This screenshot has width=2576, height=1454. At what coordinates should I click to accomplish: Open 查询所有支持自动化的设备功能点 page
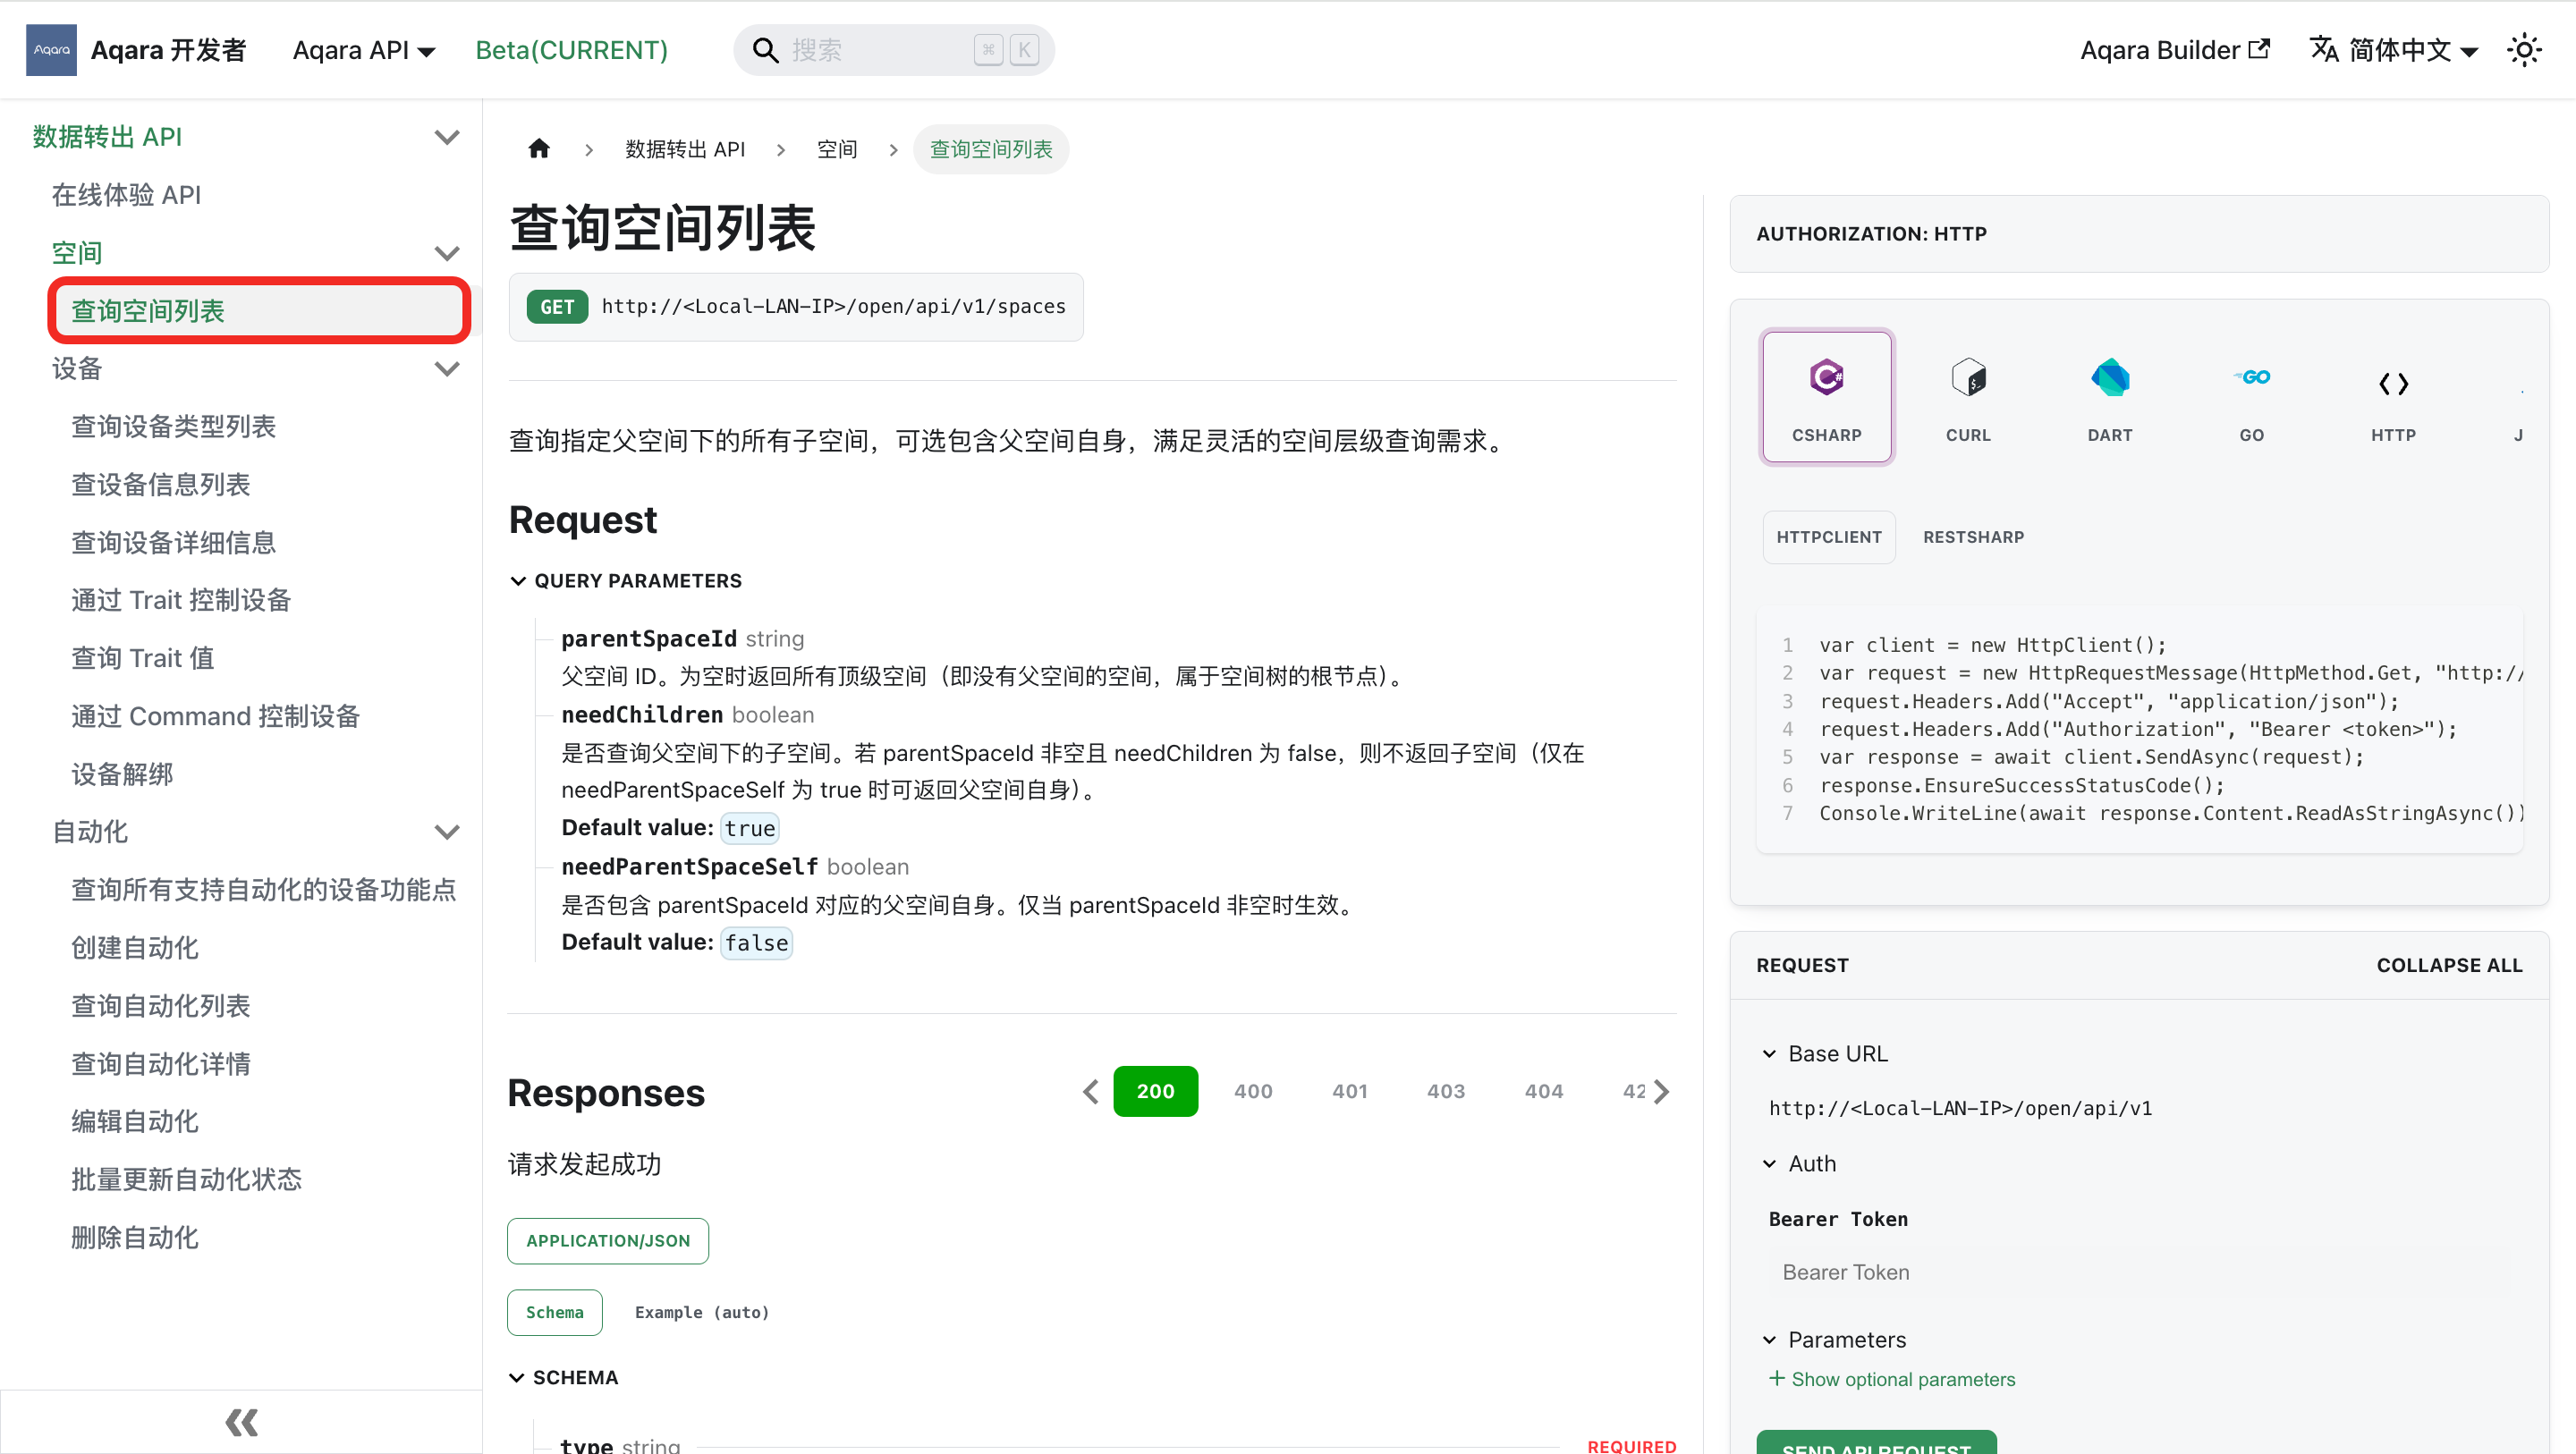click(x=263, y=890)
